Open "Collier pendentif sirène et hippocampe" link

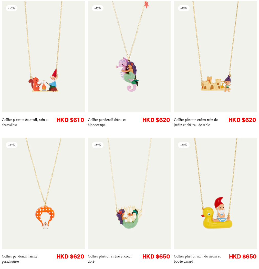pyautogui.click(x=107, y=122)
